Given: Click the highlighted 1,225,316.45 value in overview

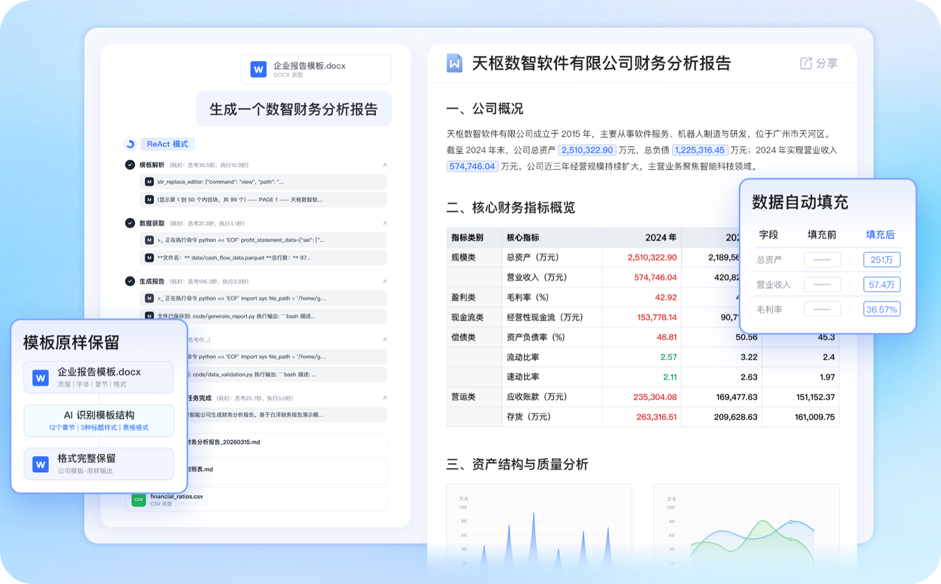Looking at the screenshot, I should (699, 150).
